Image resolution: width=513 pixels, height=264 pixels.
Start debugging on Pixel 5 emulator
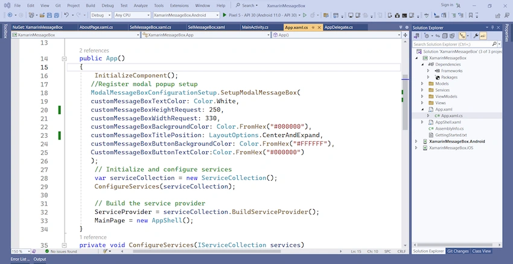tap(225, 15)
